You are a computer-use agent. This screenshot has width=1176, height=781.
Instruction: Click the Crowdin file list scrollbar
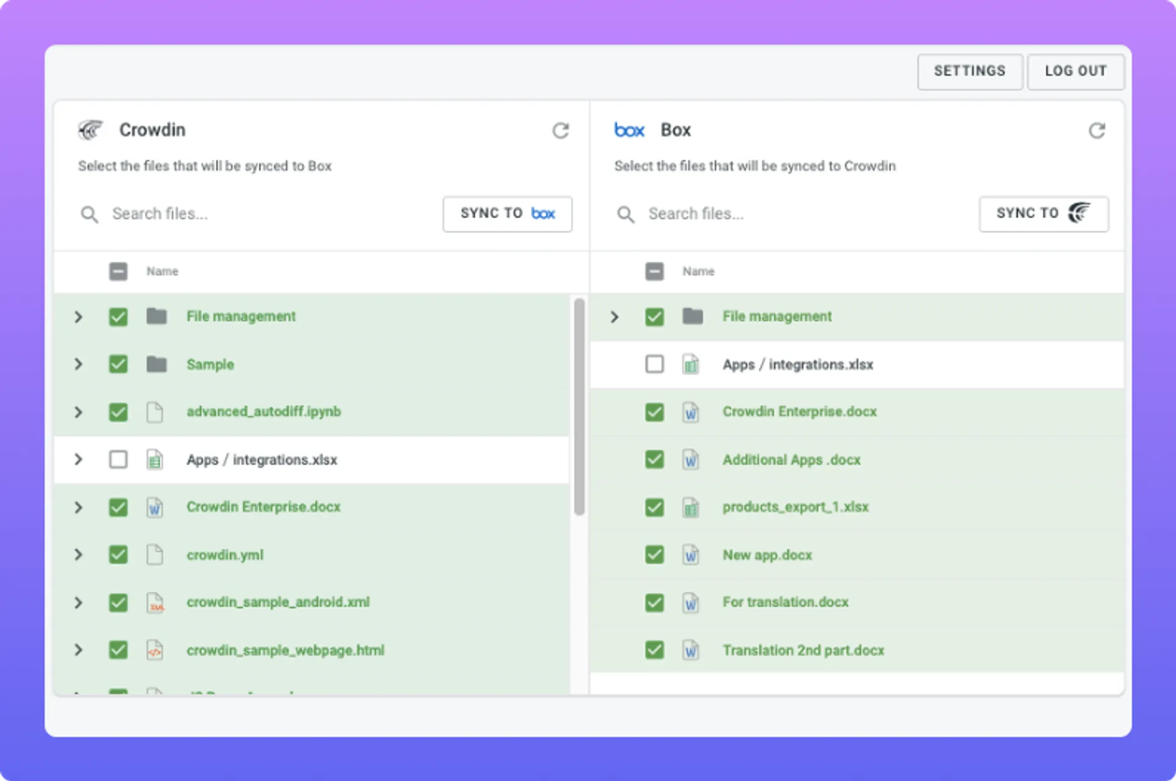[x=579, y=407]
